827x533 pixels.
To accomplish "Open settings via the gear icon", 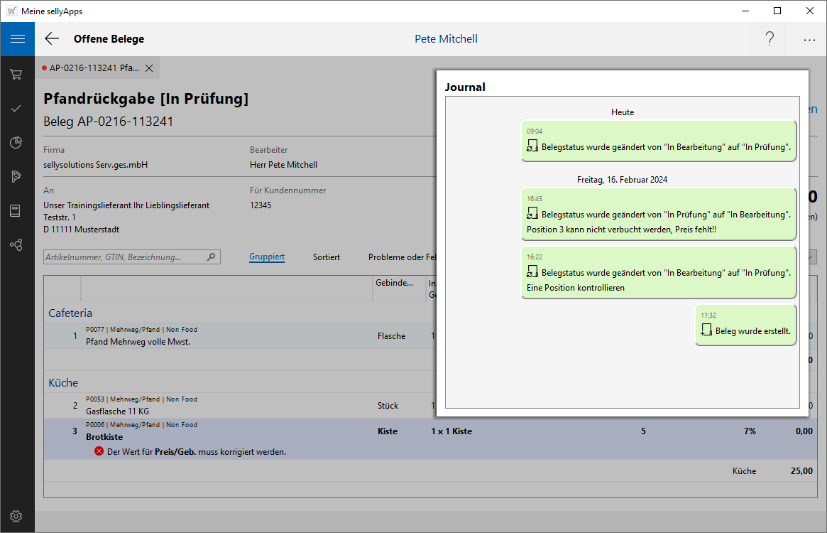I will tap(16, 517).
